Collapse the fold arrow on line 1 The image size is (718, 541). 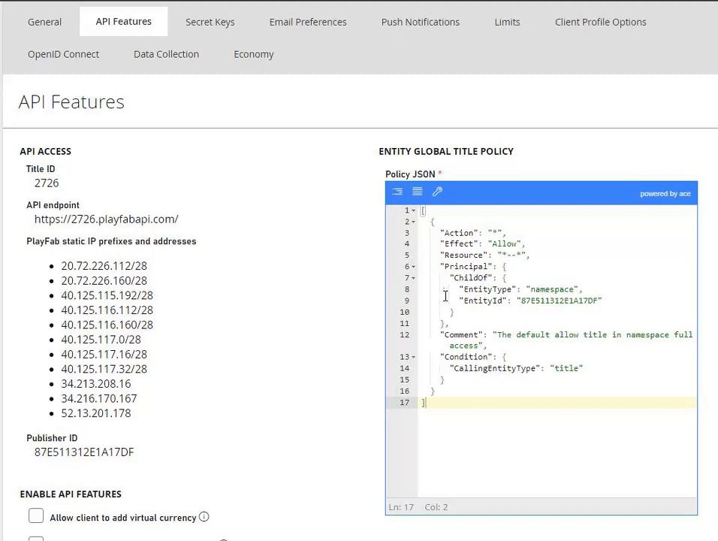[x=413, y=210]
